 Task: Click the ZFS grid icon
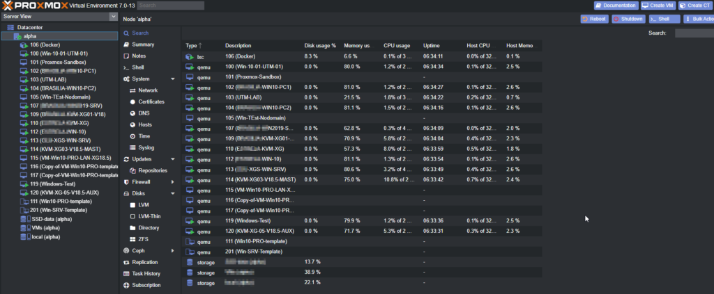click(133, 239)
